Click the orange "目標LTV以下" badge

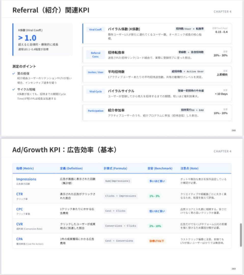point(157,241)
